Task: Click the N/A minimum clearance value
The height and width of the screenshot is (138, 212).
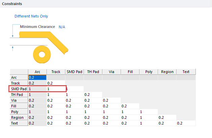Action: click(x=62, y=27)
